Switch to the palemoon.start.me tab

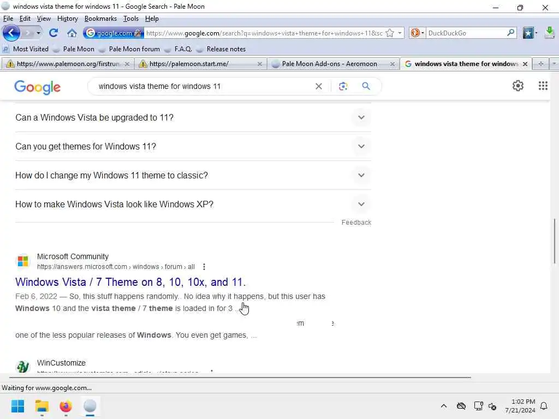pyautogui.click(x=200, y=64)
